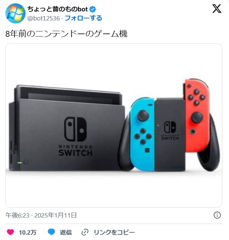The width and height of the screenshot is (229, 240).
Task: Open the Windows-logo profile avatar
Action: pos(15,13)
